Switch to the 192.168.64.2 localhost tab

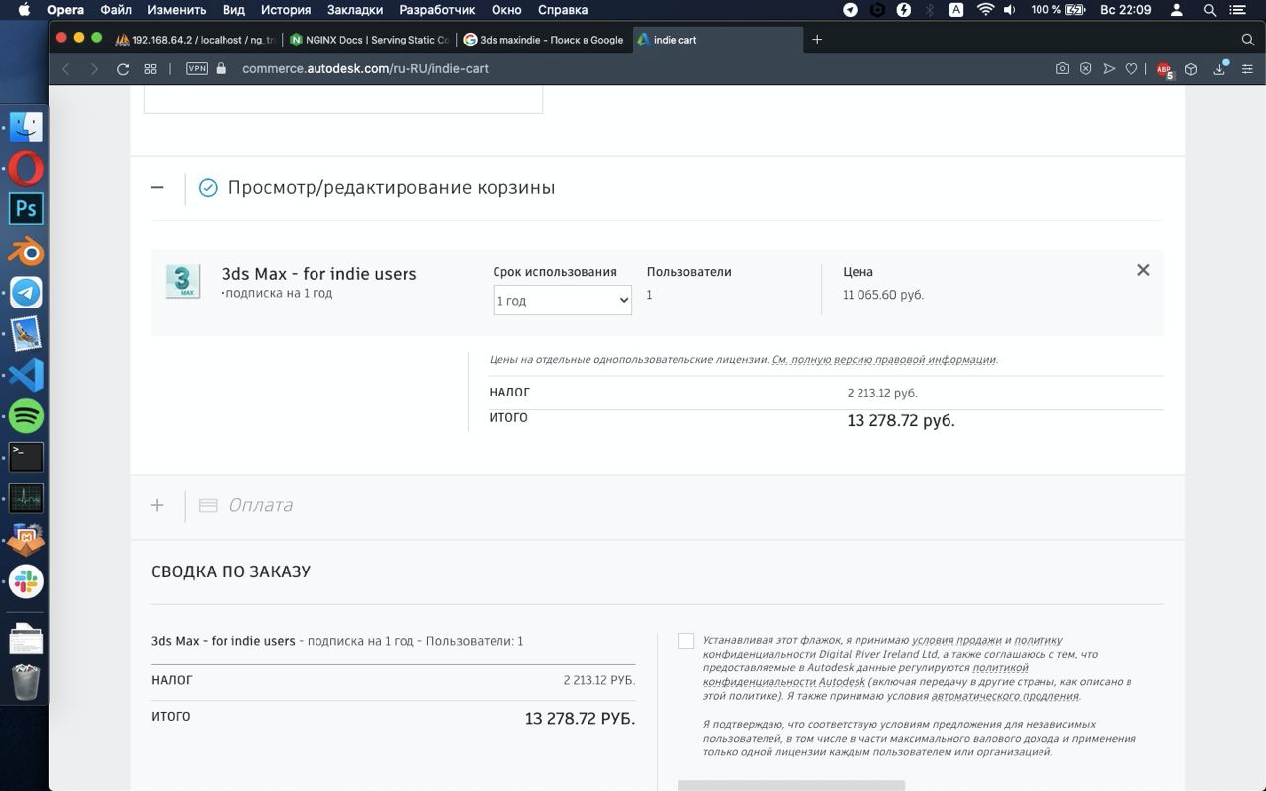[195, 40]
